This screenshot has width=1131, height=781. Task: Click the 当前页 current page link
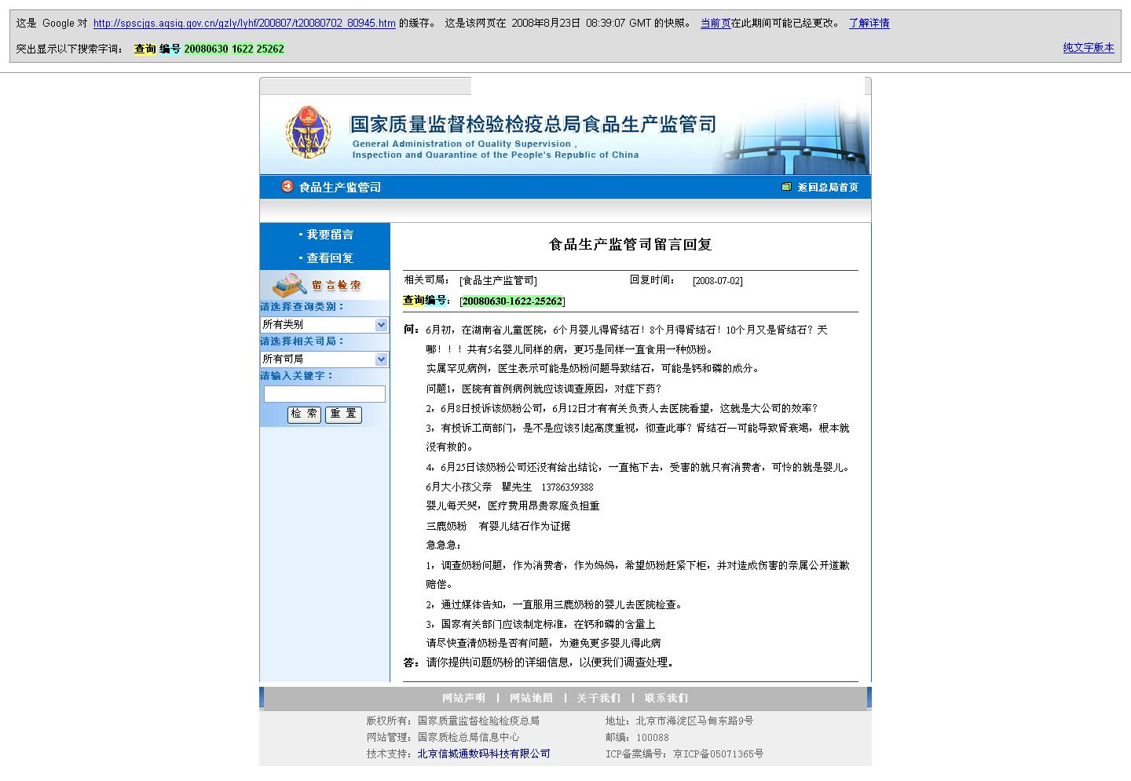715,24
